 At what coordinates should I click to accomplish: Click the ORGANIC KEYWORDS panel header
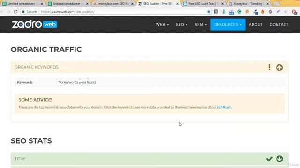point(150,67)
